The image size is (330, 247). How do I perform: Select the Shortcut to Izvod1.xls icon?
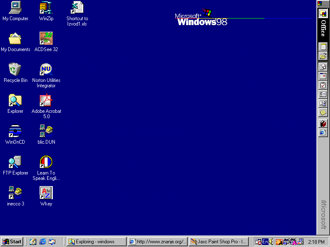[77, 8]
